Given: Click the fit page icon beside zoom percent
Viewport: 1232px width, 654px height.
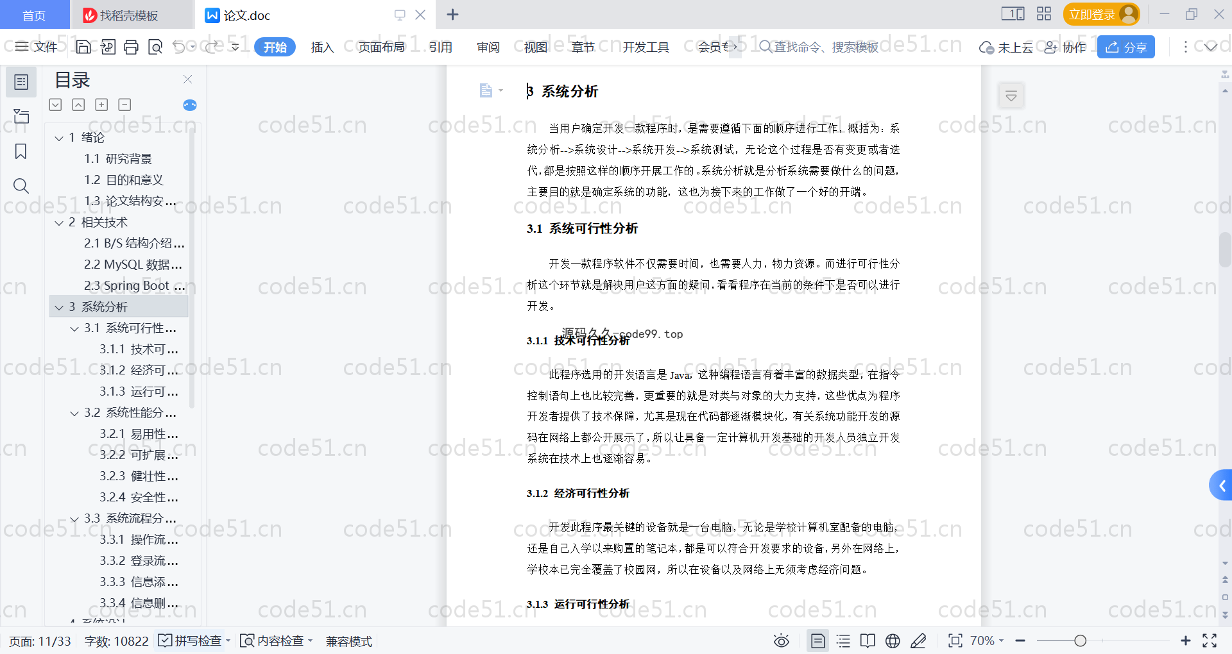Looking at the screenshot, I should pyautogui.click(x=955, y=641).
